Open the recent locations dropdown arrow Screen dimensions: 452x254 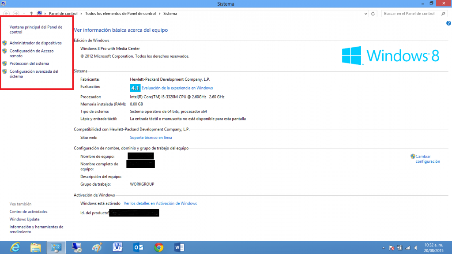[24, 14]
